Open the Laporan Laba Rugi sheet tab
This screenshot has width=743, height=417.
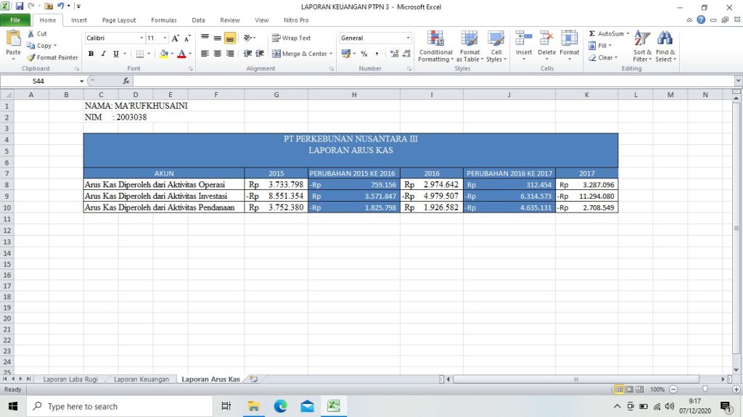click(70, 379)
